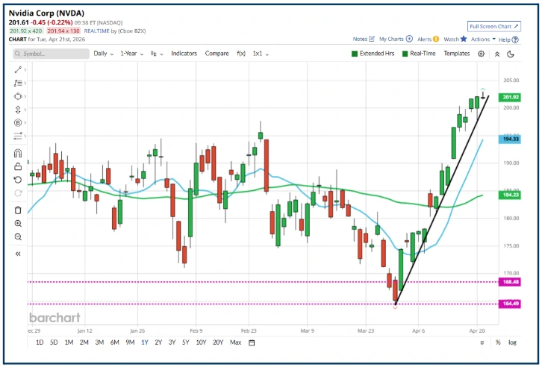Click the 184.23 green moving average label
Viewport: 542px width, 367px height.
click(510, 195)
